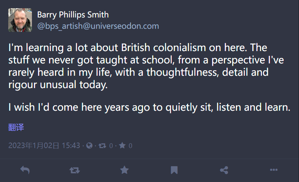Click the paragraph about British colonialism
Screen dimensions: 299x182
click(x=146, y=66)
